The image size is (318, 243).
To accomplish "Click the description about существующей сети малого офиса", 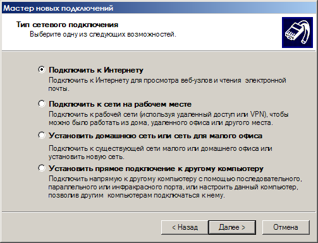I will (x=160, y=153).
